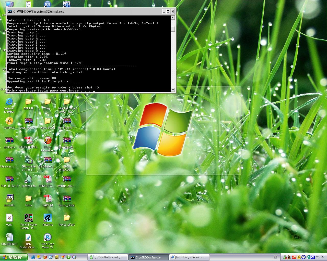Open the pes6_ept_e archive
Viewport: 327px width, 261px height.
click(28, 121)
